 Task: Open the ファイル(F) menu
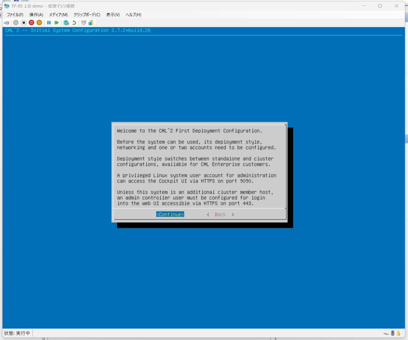pyautogui.click(x=15, y=15)
